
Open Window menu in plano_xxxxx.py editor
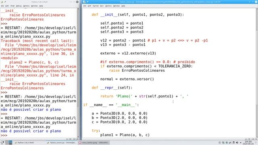117,6
